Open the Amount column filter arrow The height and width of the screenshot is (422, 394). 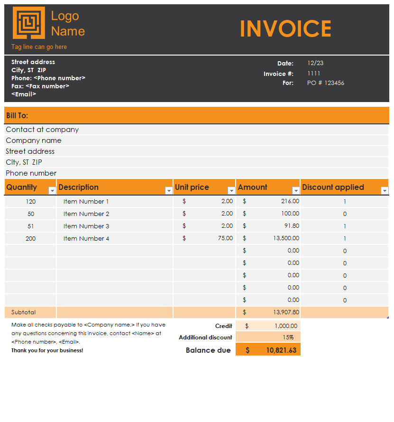(x=296, y=190)
